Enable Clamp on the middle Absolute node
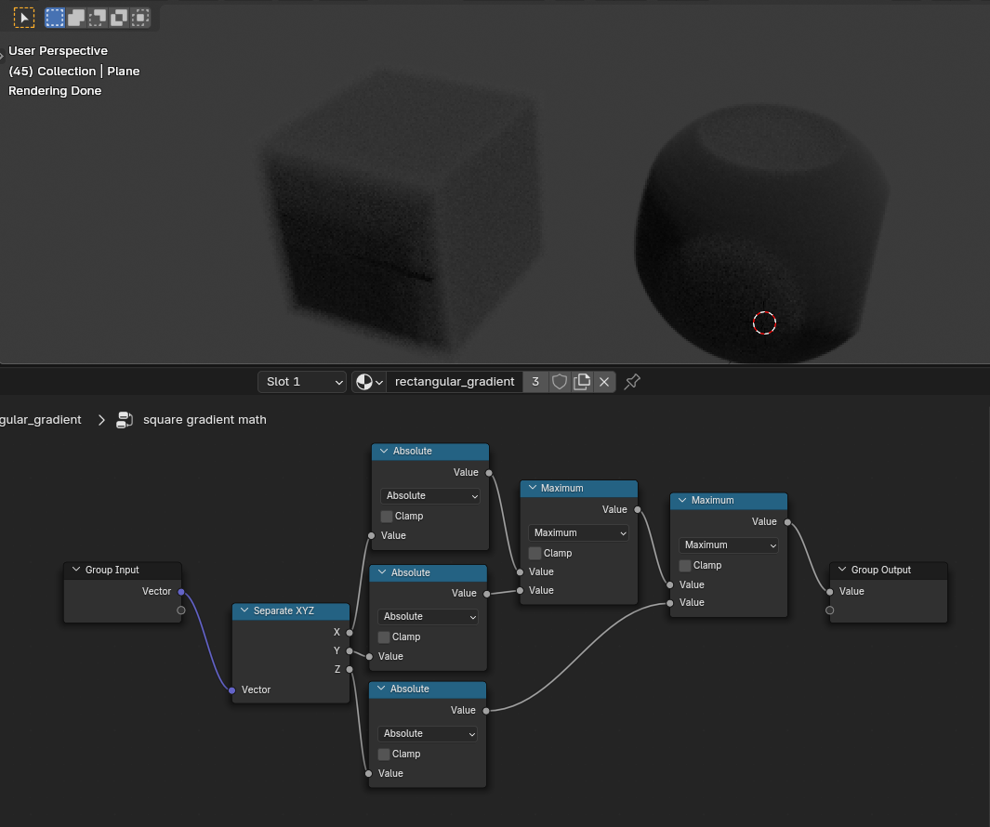Screen dimensions: 990x827 384,637
